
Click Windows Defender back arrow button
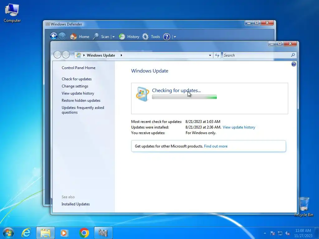coord(54,36)
